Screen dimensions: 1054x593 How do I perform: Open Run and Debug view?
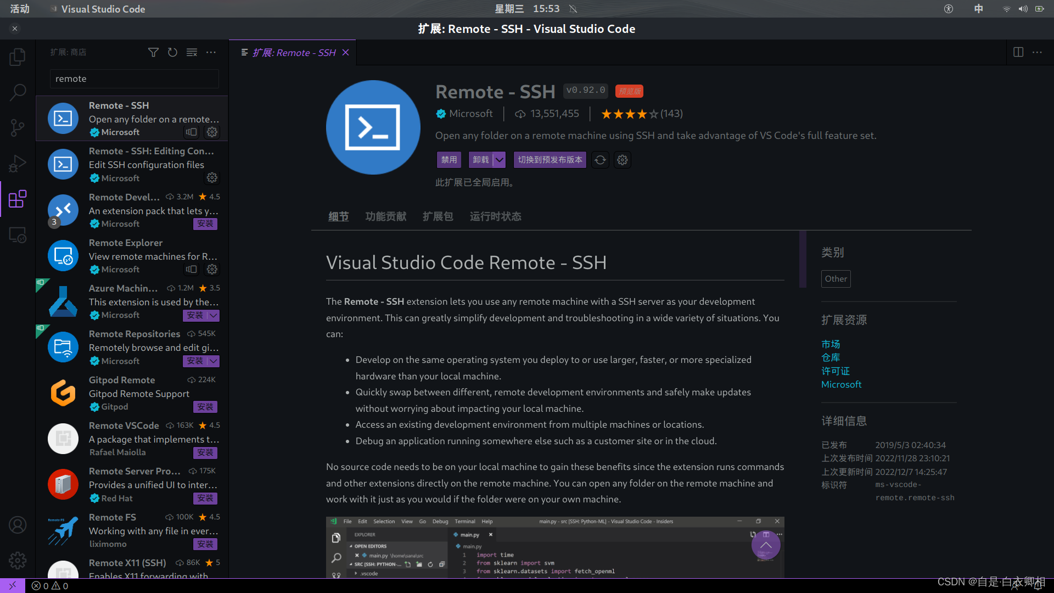pyautogui.click(x=18, y=164)
